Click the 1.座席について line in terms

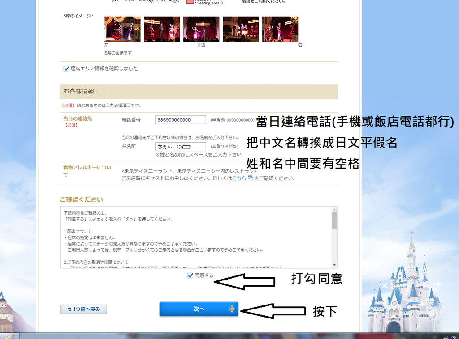click(x=78, y=231)
